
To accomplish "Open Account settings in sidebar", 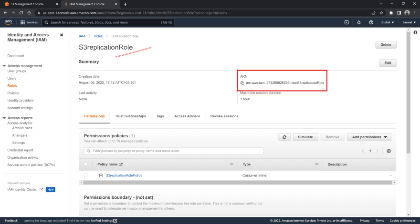I will click(x=20, y=108).
